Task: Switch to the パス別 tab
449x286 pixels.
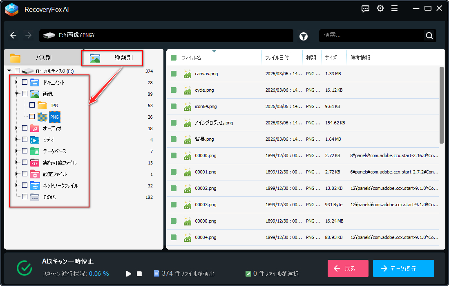Action: 43,58
